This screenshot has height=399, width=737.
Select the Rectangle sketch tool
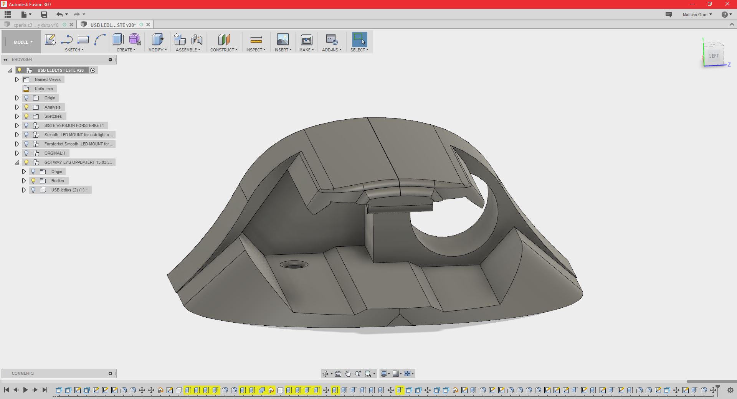point(83,40)
